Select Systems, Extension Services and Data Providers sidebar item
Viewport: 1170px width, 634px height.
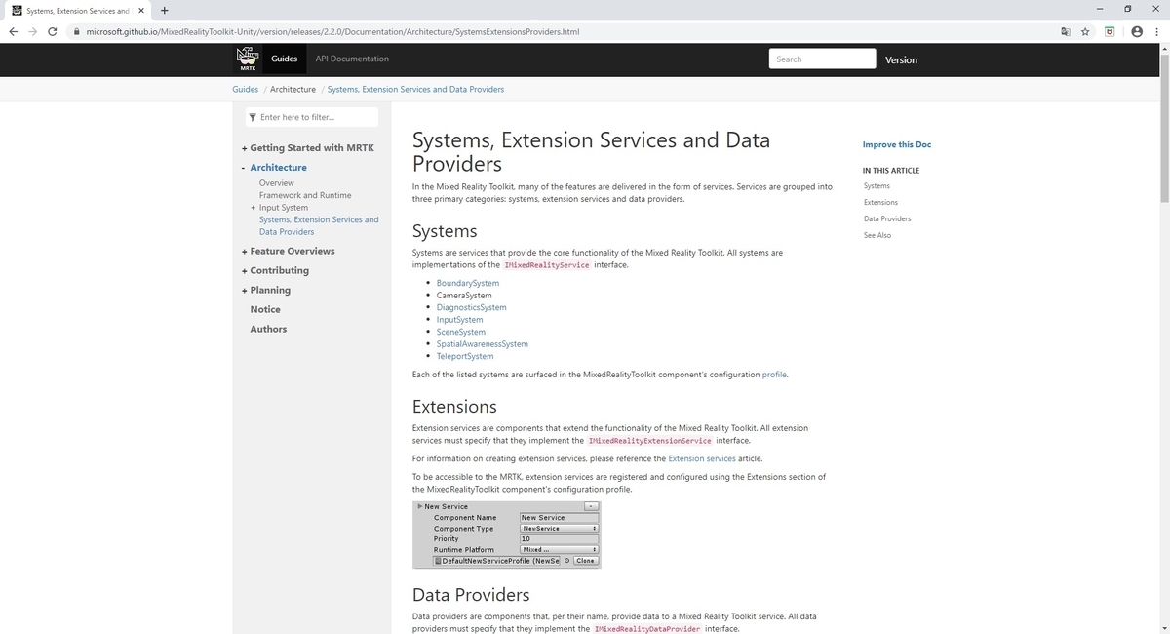coord(319,225)
